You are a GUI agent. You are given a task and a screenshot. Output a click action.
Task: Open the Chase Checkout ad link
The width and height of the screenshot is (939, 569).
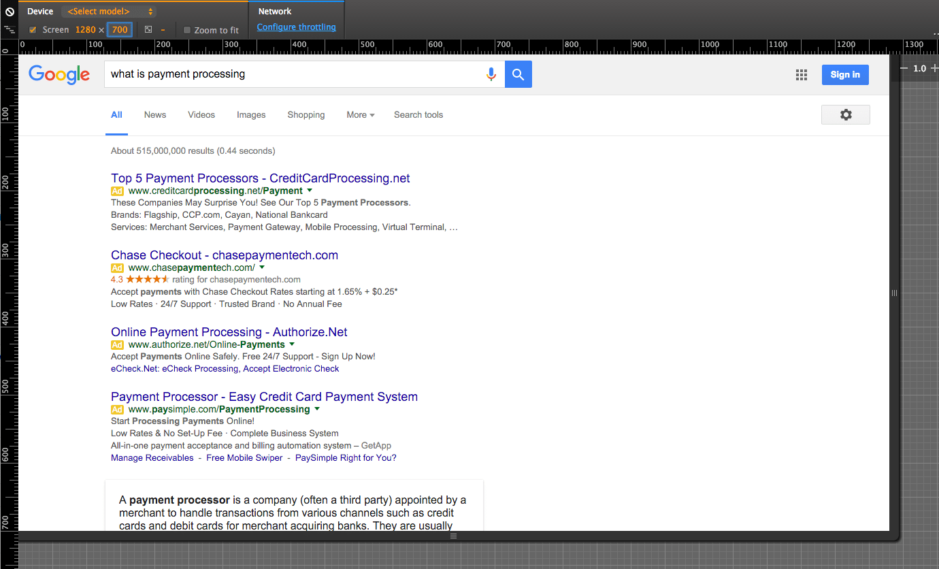pos(225,255)
